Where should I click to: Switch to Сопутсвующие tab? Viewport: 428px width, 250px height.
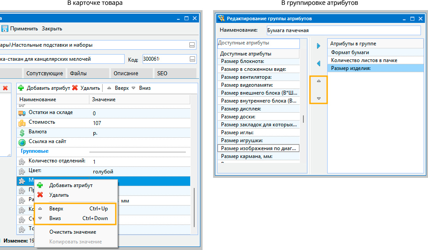pos(44,73)
